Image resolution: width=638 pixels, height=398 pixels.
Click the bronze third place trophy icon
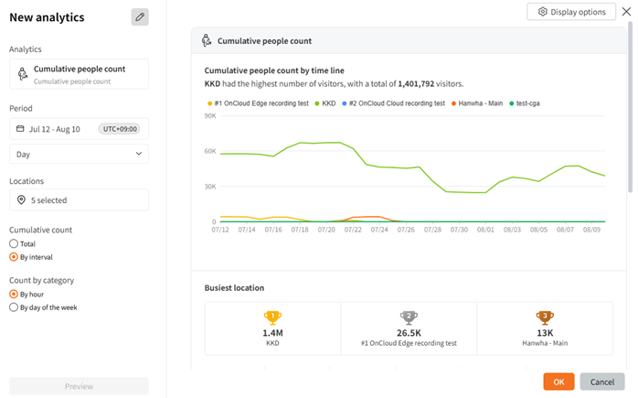pos(544,317)
